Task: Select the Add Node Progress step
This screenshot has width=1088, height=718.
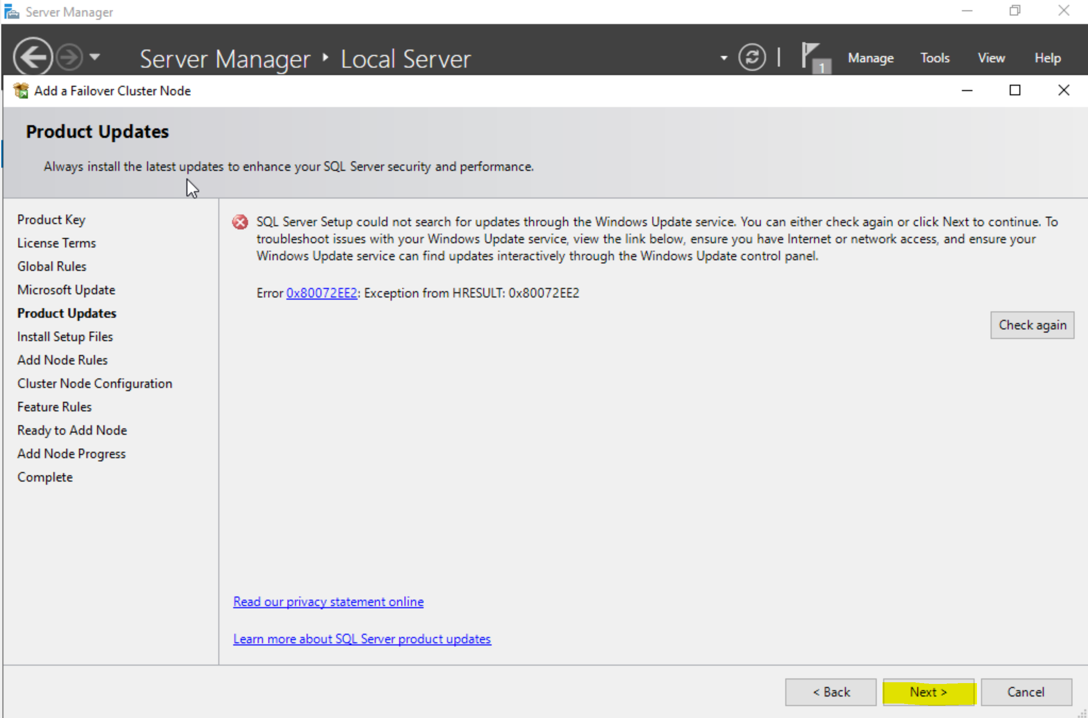Action: (x=71, y=453)
